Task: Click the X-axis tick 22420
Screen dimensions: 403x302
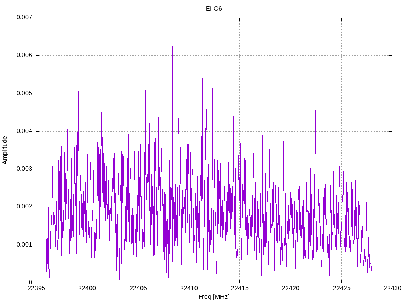Action: [x=290, y=288]
